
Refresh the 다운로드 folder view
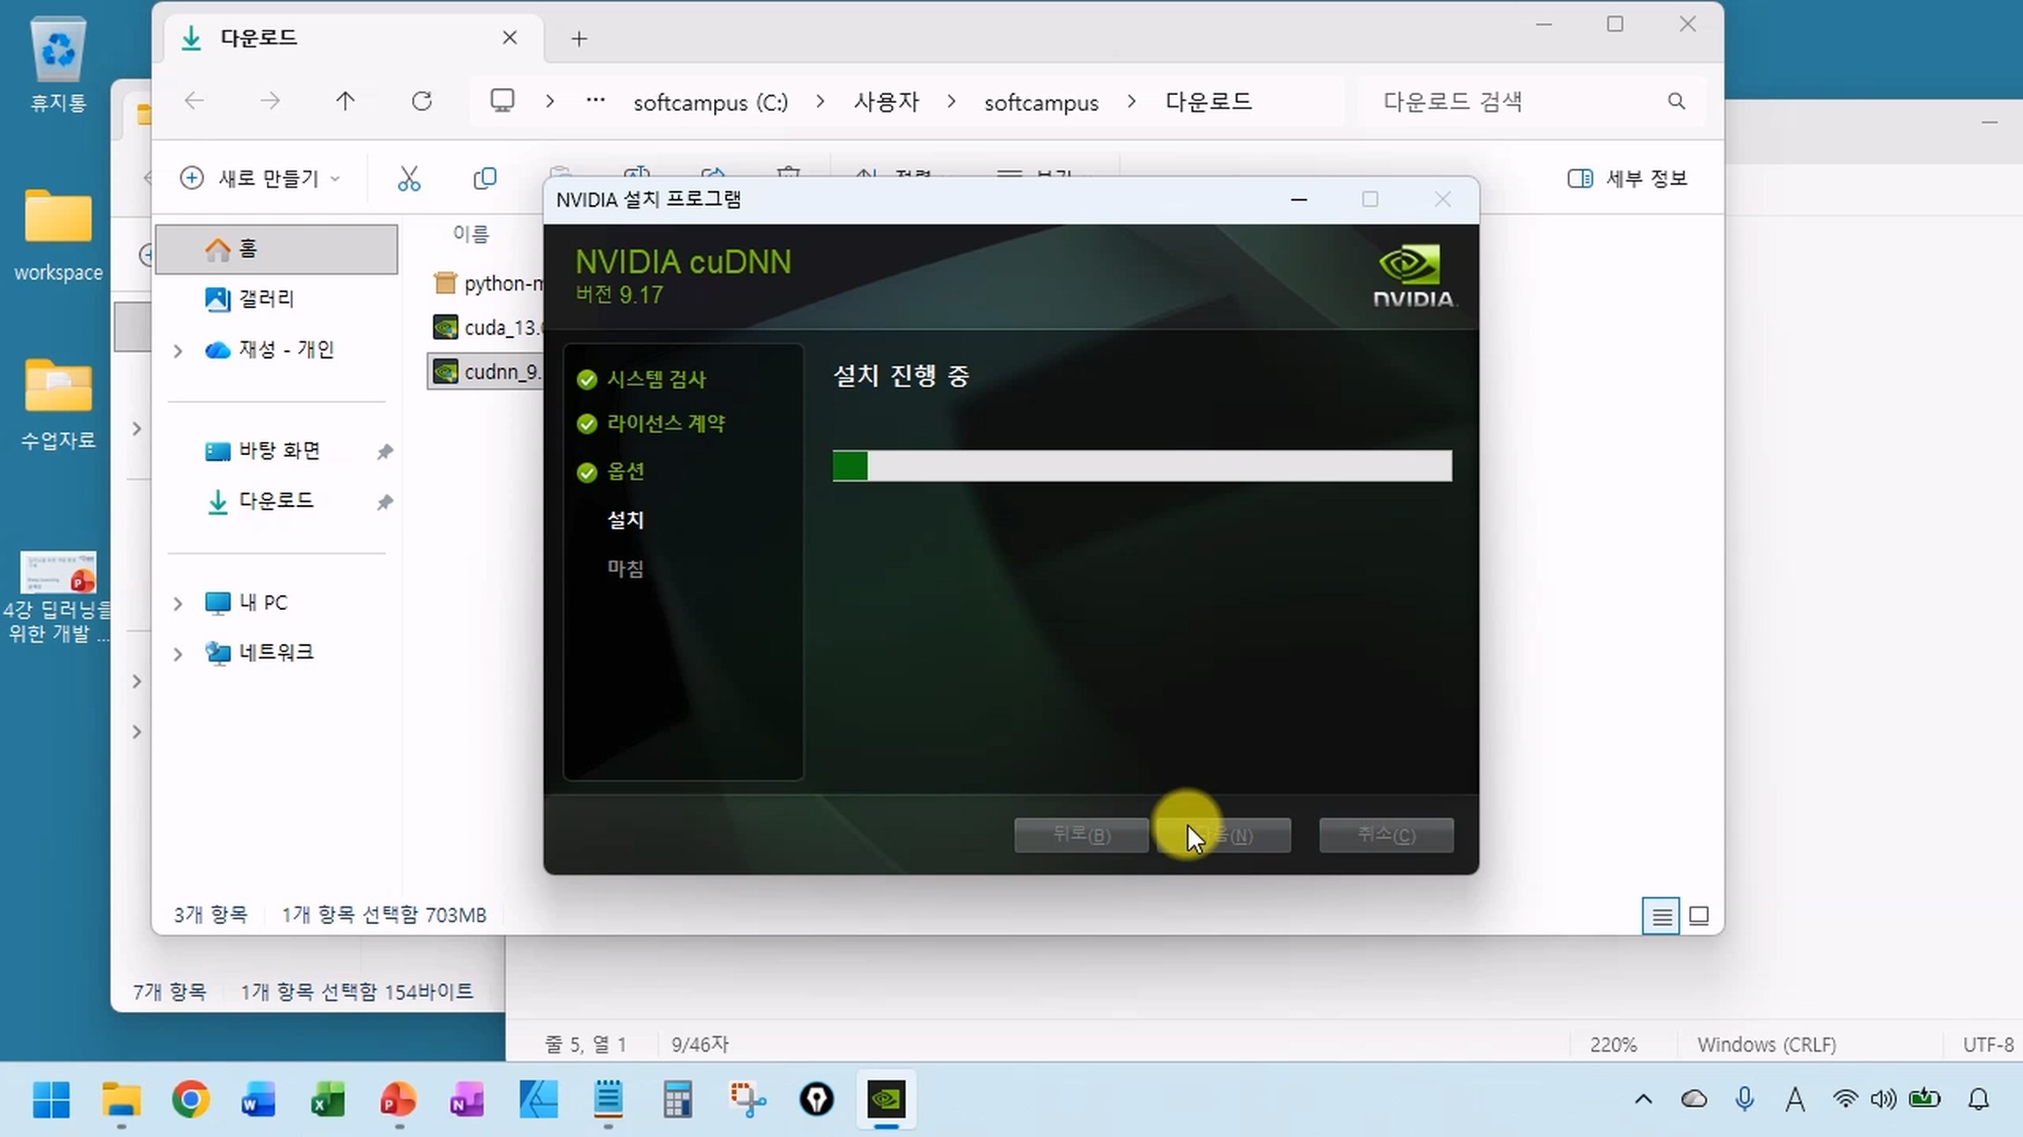(422, 101)
